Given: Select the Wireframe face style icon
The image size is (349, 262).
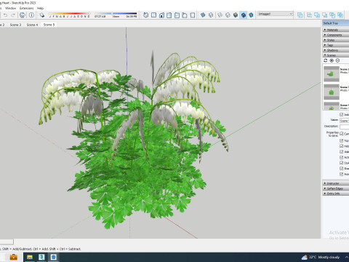Looking at the screenshot, I should [x=220, y=15].
